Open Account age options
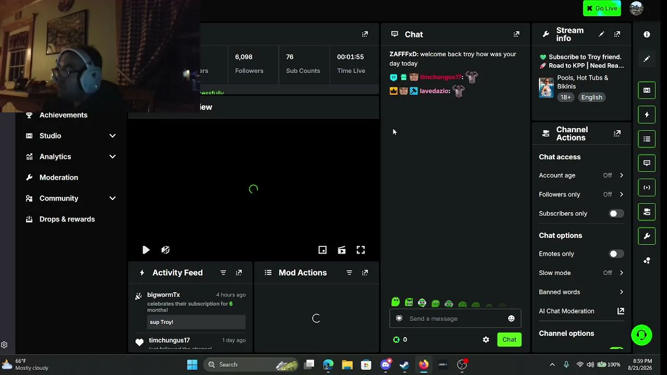 (x=582, y=176)
